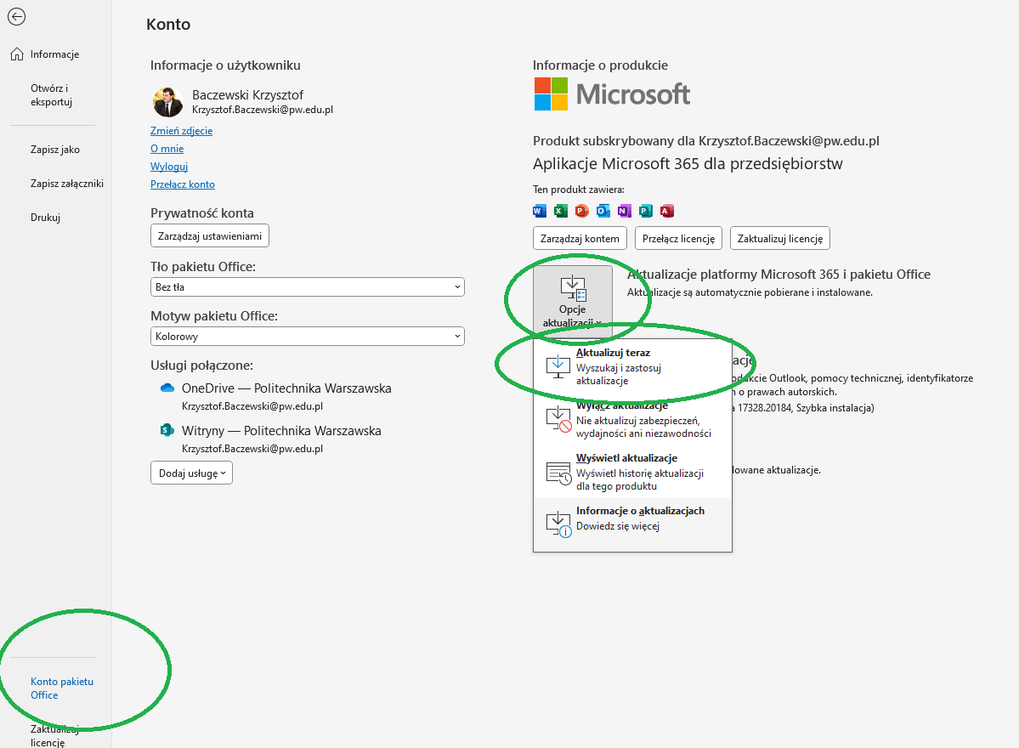Open Zapisz jako in sidebar

[x=55, y=150]
